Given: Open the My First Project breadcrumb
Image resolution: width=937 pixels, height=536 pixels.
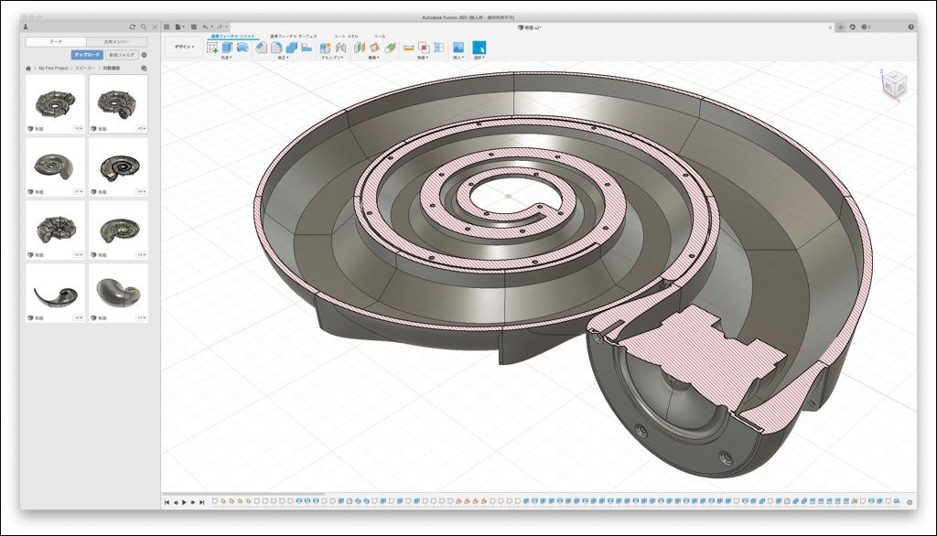Looking at the screenshot, I should point(53,69).
